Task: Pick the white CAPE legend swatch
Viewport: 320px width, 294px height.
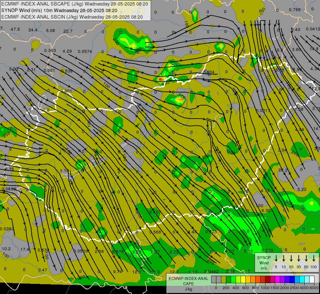Action: [312, 279]
